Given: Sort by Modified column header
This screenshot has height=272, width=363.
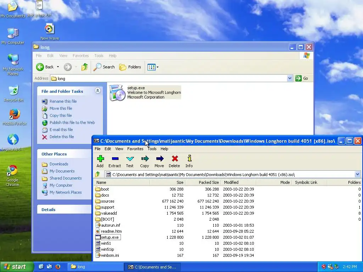Looking at the screenshot, I should pyautogui.click(x=239, y=182).
